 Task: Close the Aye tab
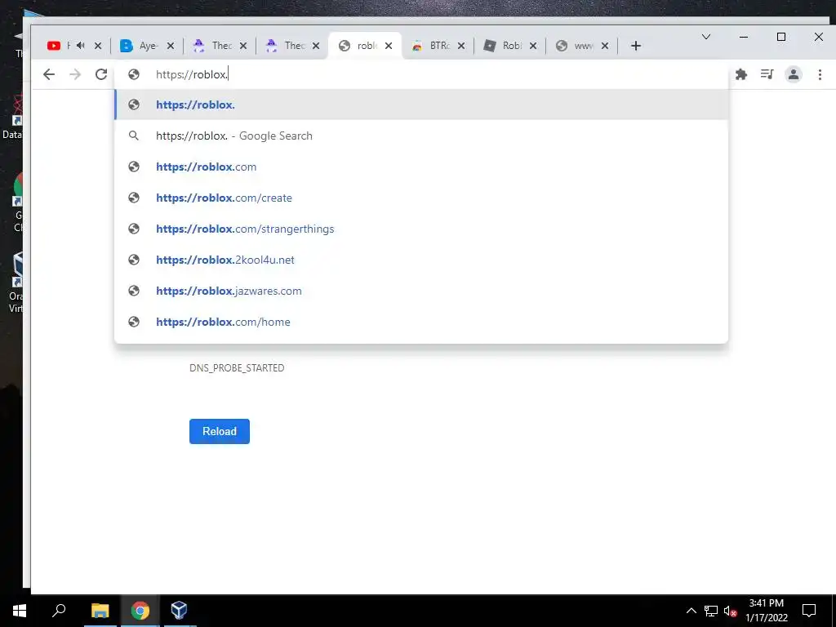(171, 46)
